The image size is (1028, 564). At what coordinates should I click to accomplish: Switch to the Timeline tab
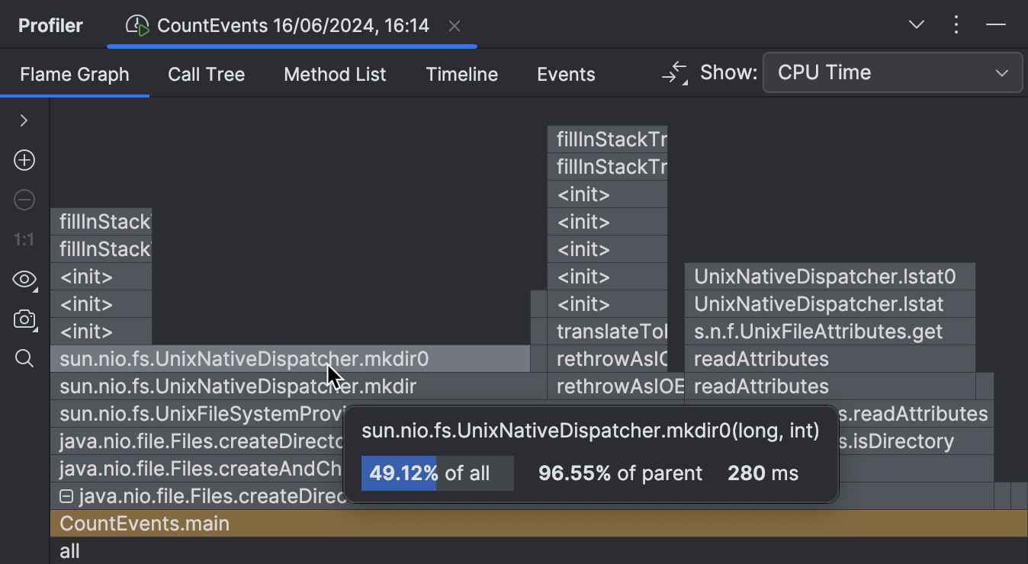[462, 75]
